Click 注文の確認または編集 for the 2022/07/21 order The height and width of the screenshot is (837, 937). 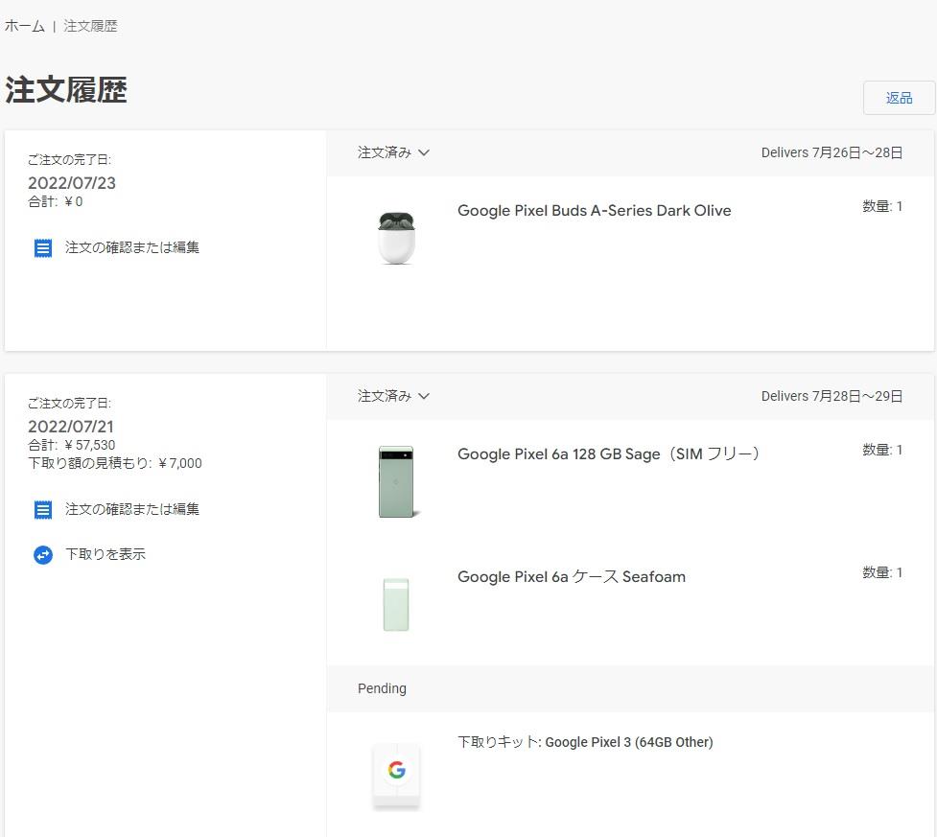pyautogui.click(x=132, y=509)
